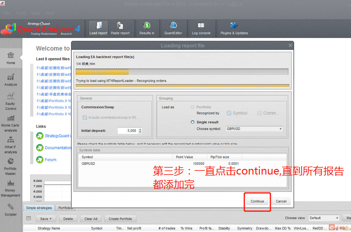Open the Scripter sidebar tool

[11, 210]
